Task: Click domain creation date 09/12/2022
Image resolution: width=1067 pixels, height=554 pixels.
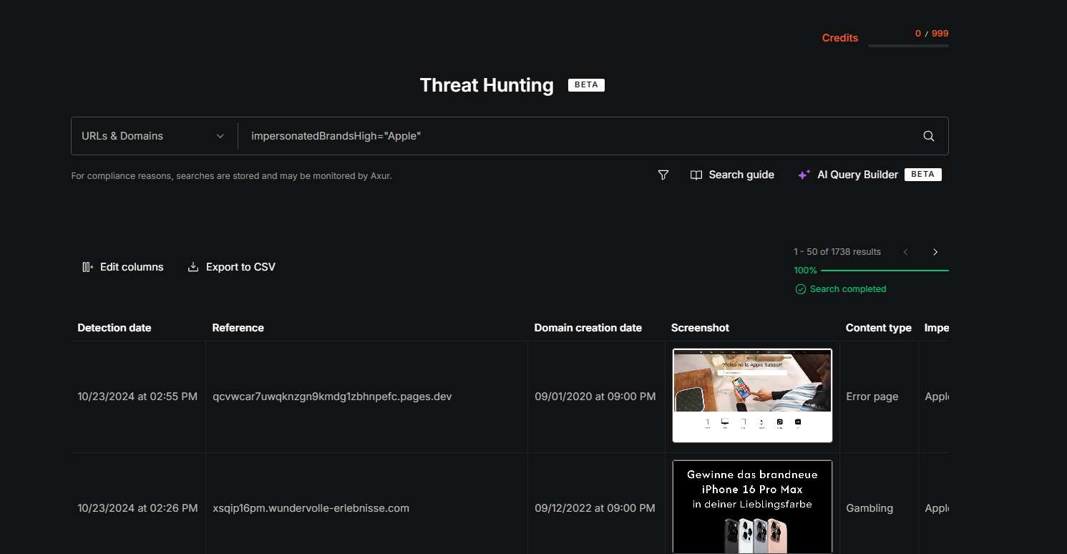Action: tap(595, 508)
